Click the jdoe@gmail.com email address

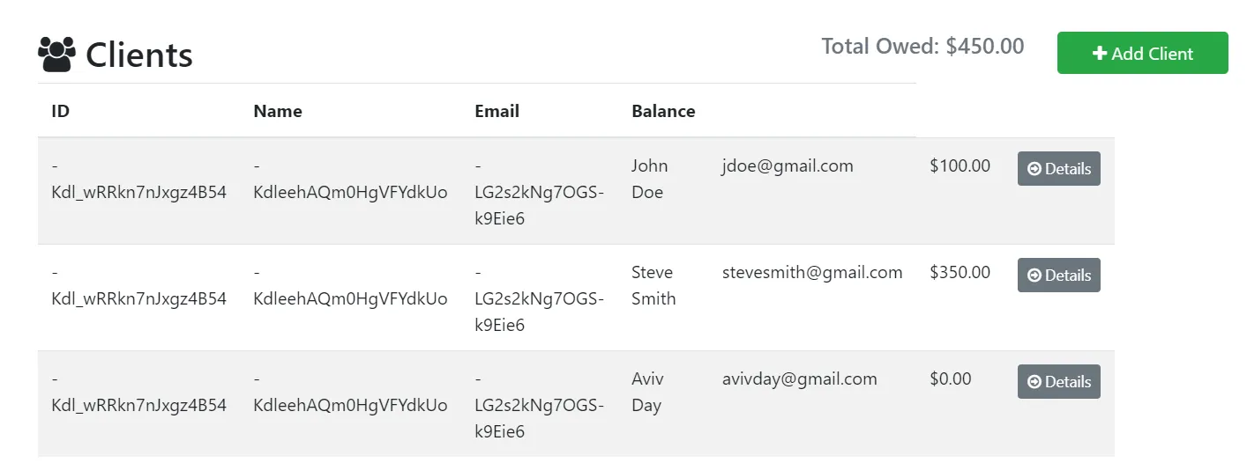click(787, 165)
